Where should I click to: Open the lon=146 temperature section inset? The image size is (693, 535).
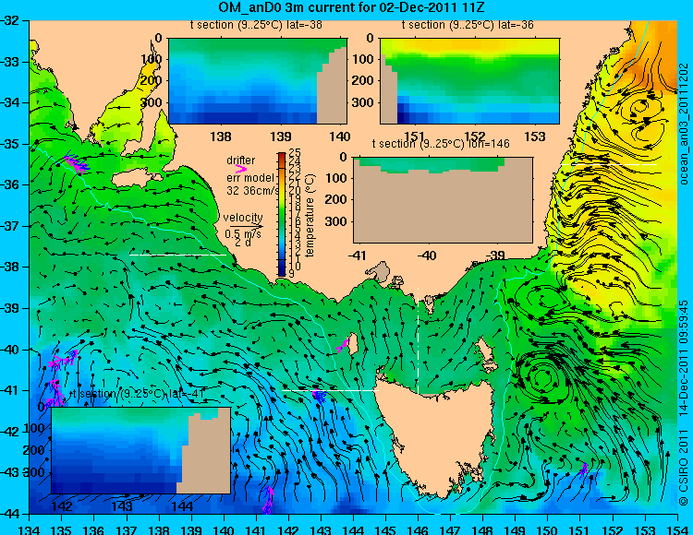[x=443, y=200]
